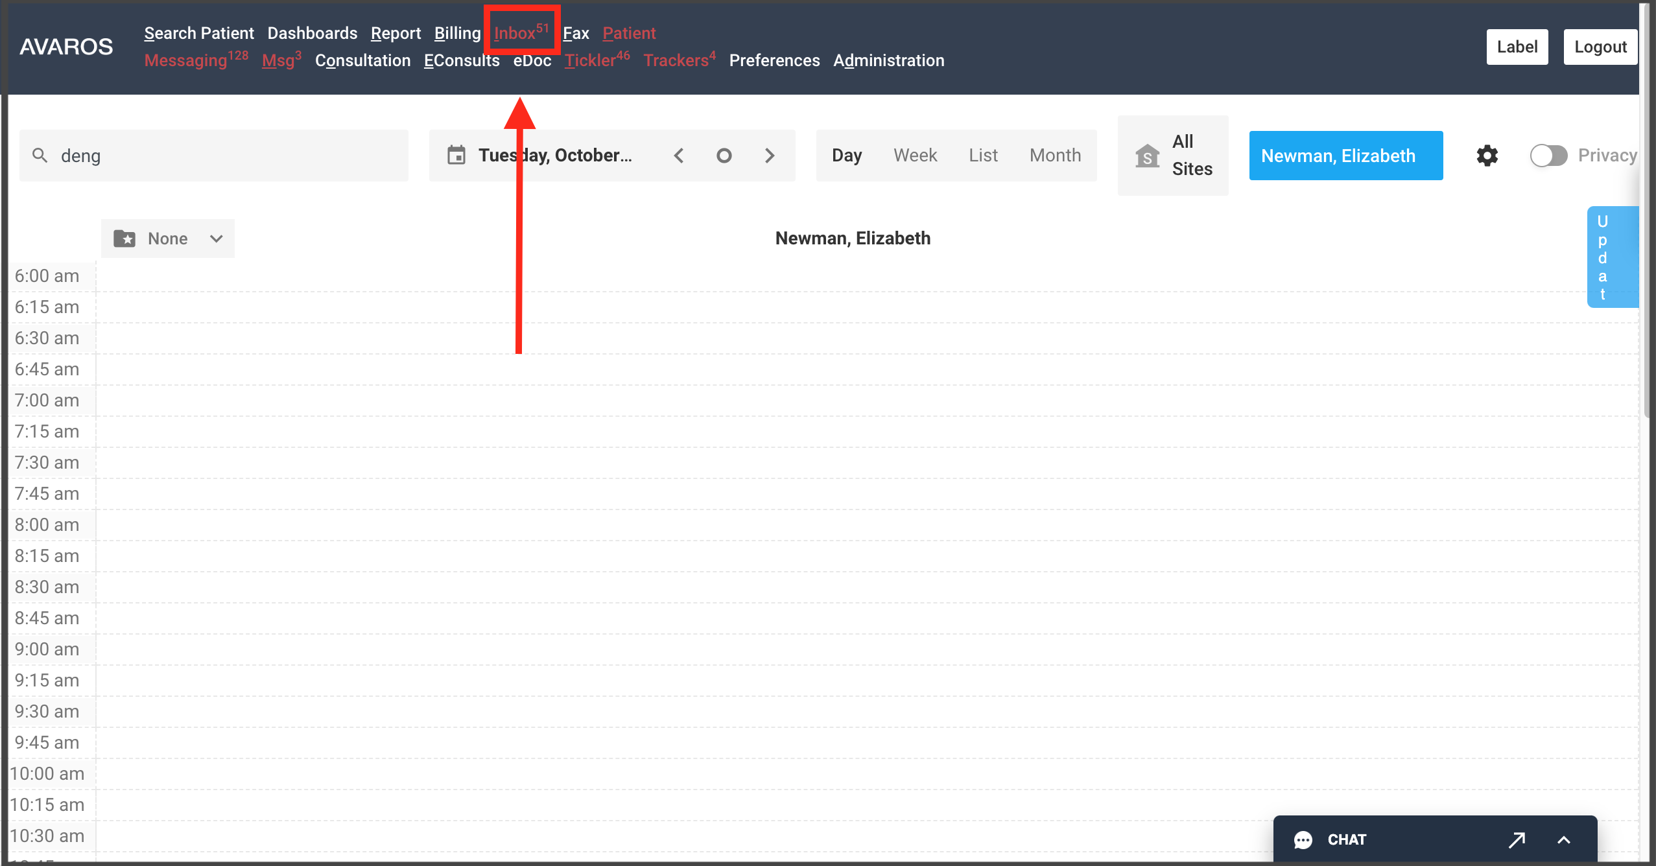Click the CHAT bar label
Image resolution: width=1656 pixels, height=866 pixels.
click(1347, 840)
